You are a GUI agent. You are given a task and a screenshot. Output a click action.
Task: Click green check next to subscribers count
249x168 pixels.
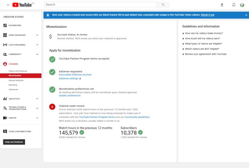point(140,132)
